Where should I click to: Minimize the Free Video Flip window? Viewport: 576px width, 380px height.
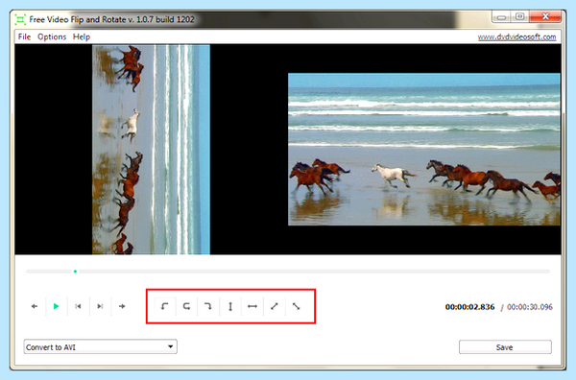(501, 17)
